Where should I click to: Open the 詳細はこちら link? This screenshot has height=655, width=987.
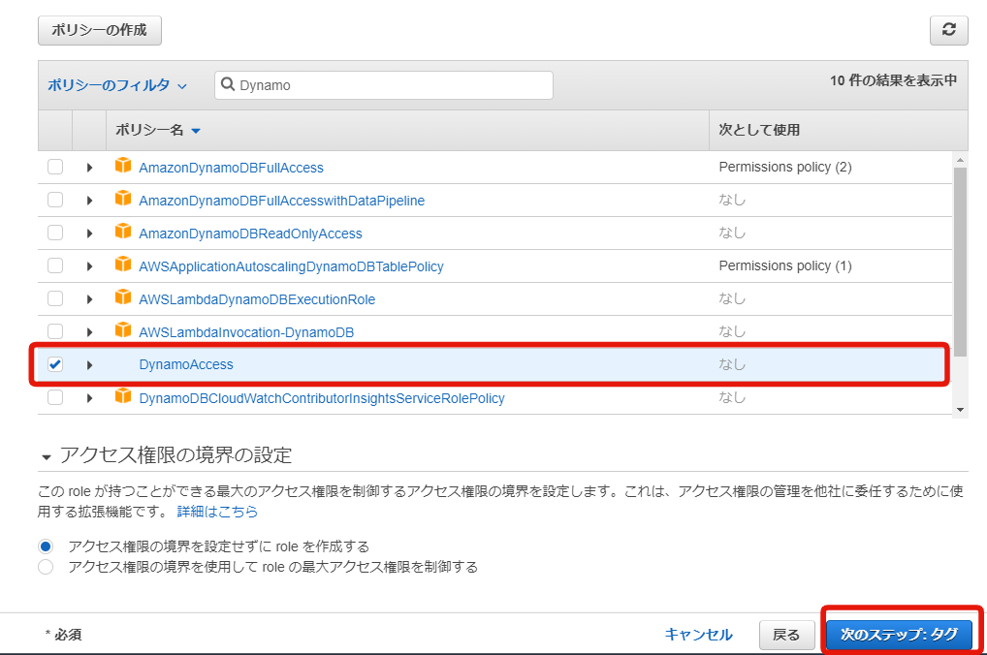(x=217, y=512)
